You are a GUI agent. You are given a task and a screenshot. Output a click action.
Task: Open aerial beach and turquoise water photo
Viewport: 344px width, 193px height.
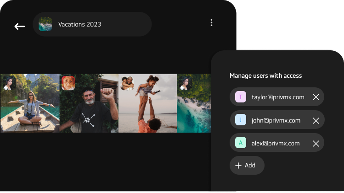click(194, 103)
